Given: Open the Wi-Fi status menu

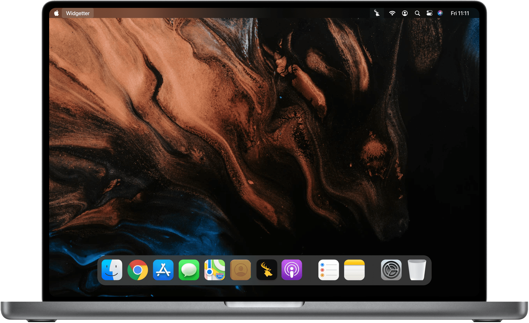Looking at the screenshot, I should (392, 13).
